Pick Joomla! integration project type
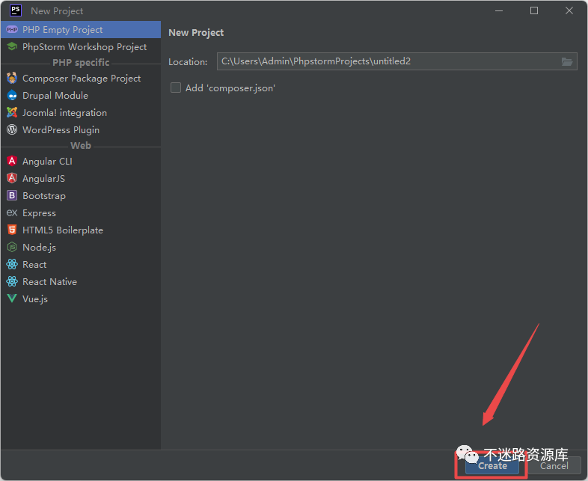The image size is (588, 481). (x=81, y=113)
